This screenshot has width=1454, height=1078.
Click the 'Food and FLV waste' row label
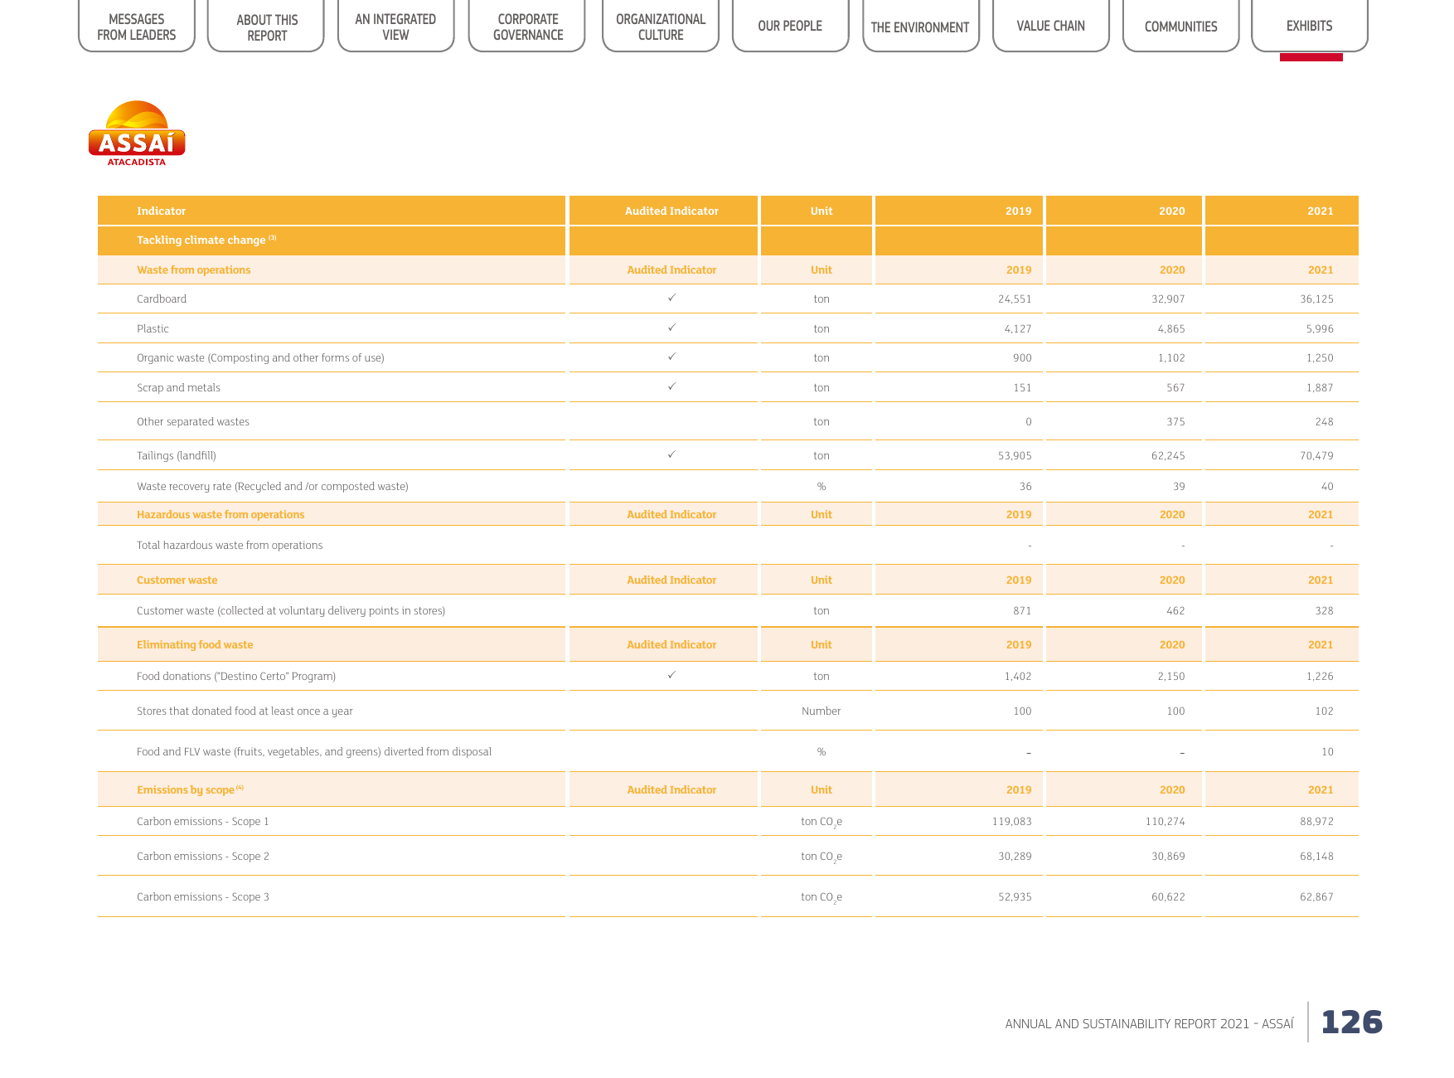pyautogui.click(x=314, y=751)
